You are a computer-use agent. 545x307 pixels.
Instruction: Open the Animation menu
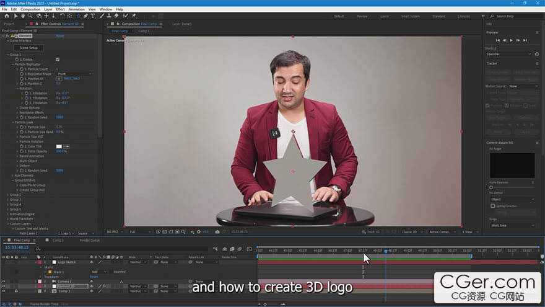[x=76, y=9]
